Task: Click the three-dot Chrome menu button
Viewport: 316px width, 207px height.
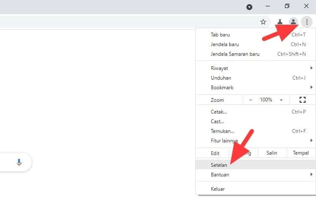Action: 307,22
